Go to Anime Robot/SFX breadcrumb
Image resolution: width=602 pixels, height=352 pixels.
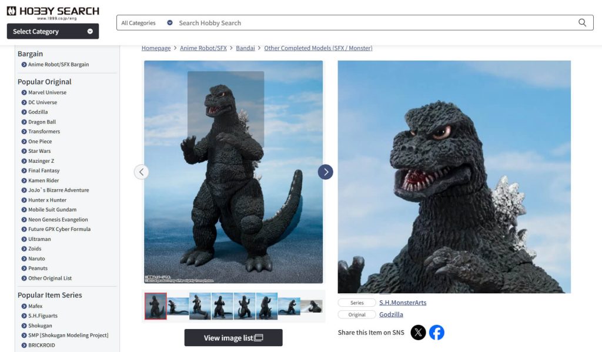pyautogui.click(x=202, y=48)
